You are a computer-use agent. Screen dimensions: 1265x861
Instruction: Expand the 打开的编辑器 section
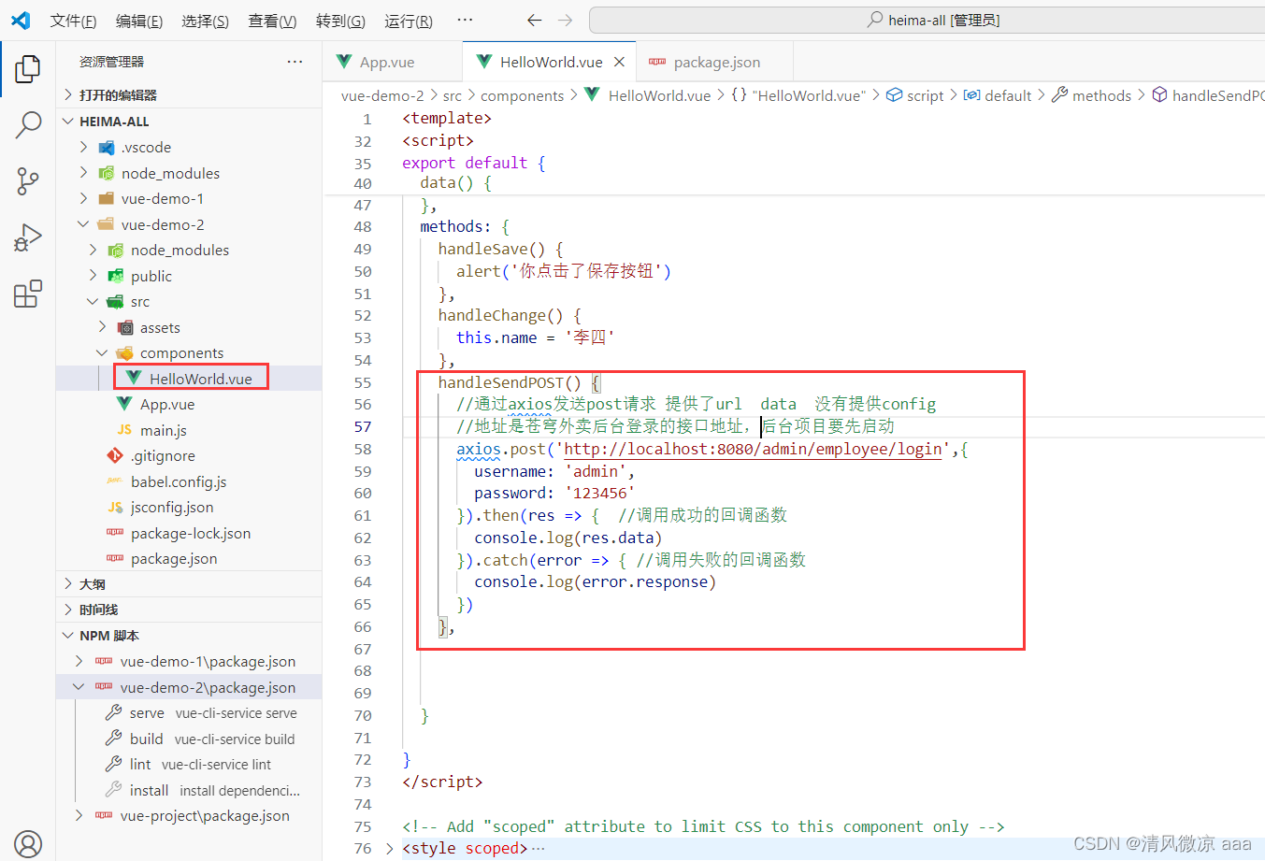[x=190, y=94]
